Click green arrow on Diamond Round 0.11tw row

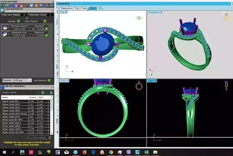47,29
